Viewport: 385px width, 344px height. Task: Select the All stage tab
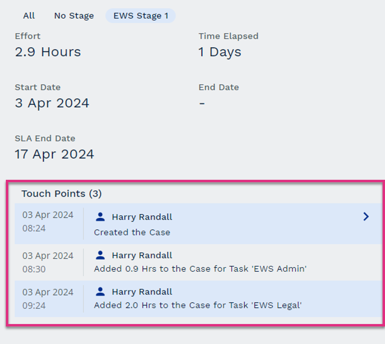[x=29, y=16]
